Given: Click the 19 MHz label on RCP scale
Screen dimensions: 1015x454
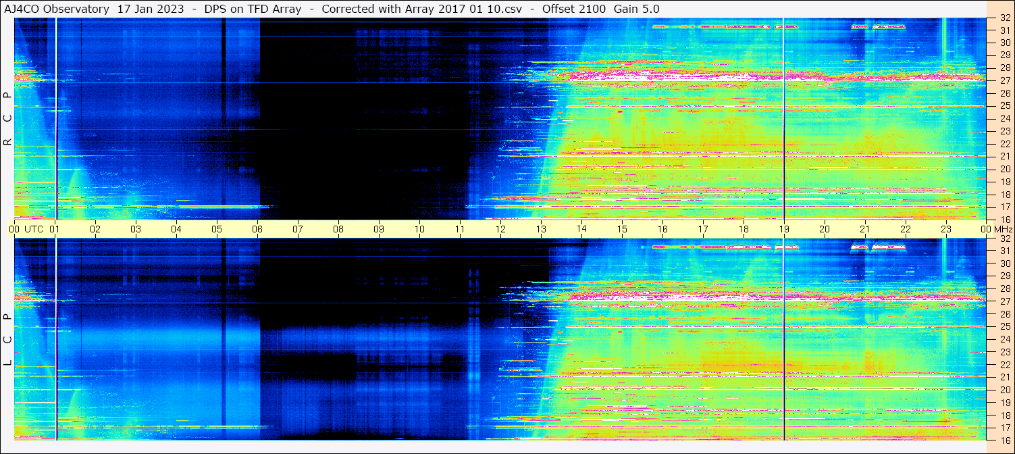Looking at the screenshot, I should pyautogui.click(x=1004, y=182).
